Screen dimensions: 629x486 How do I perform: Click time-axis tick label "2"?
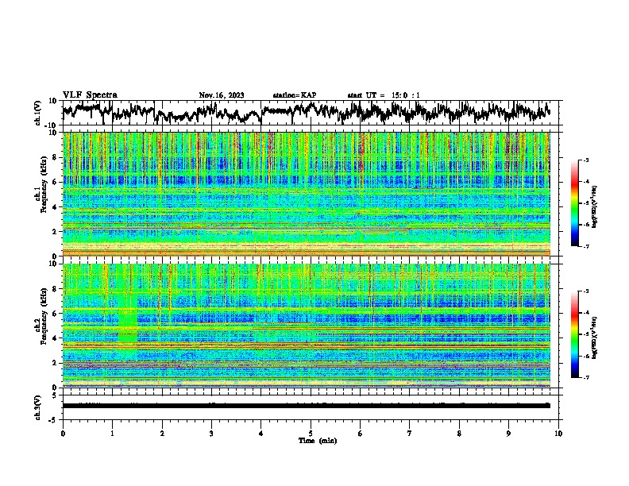[x=162, y=434]
